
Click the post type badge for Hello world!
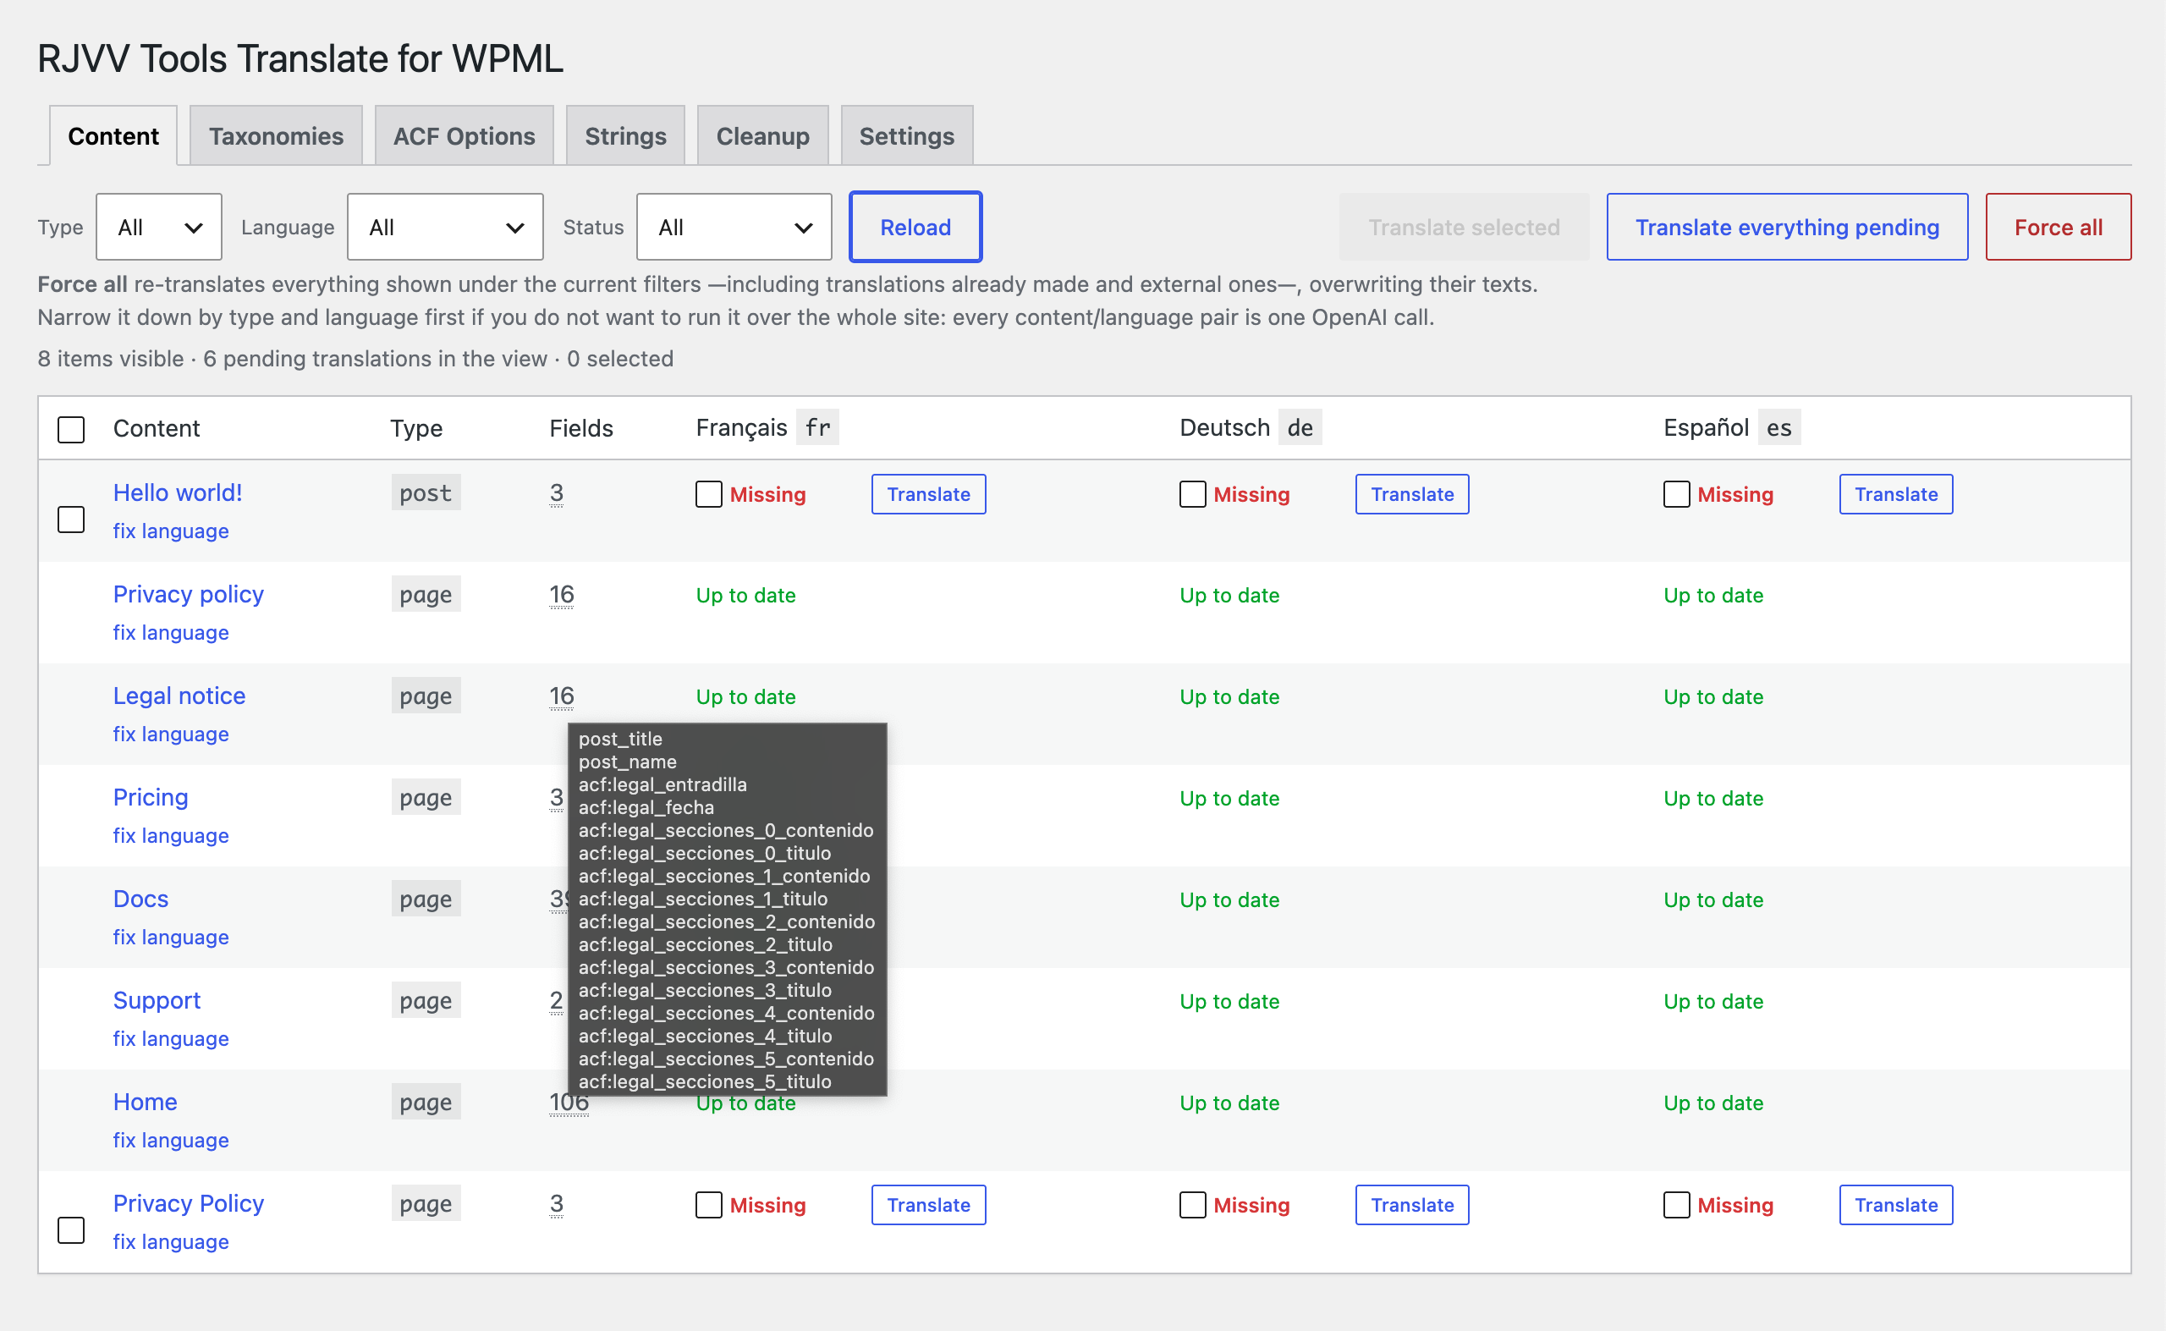(426, 493)
